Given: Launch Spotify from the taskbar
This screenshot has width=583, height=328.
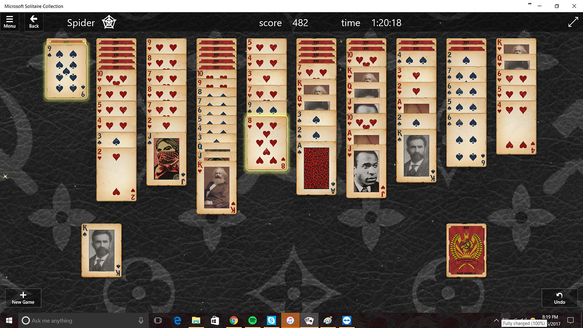Looking at the screenshot, I should click(x=252, y=321).
